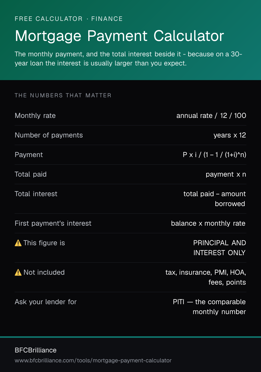Viewport: 261px width, 372px height.
Task: Click the Total interest row label
Action: pos(36,194)
